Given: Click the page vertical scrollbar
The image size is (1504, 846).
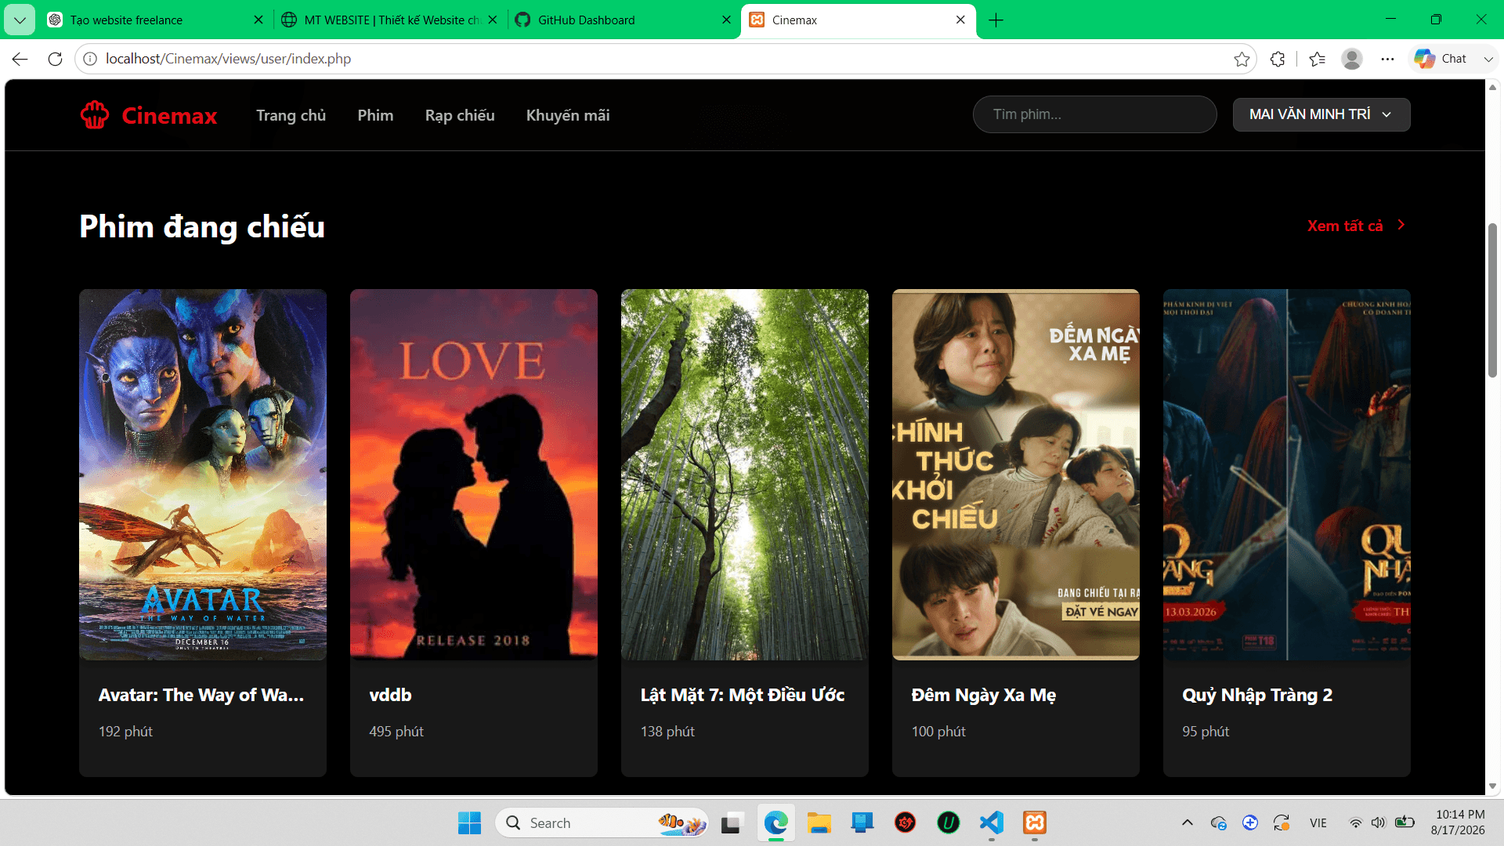Looking at the screenshot, I should 1493,300.
